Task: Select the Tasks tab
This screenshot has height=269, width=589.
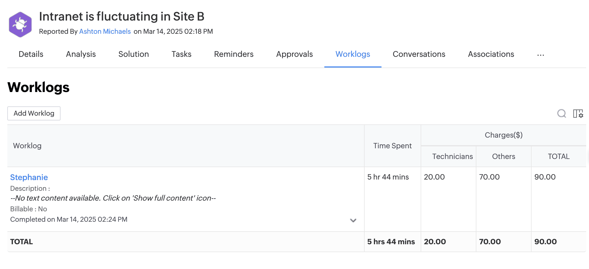Action: tap(181, 54)
